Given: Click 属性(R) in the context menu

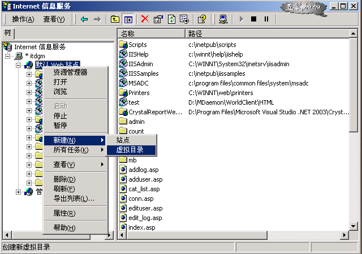Looking at the screenshot, I should pyautogui.click(x=64, y=213).
